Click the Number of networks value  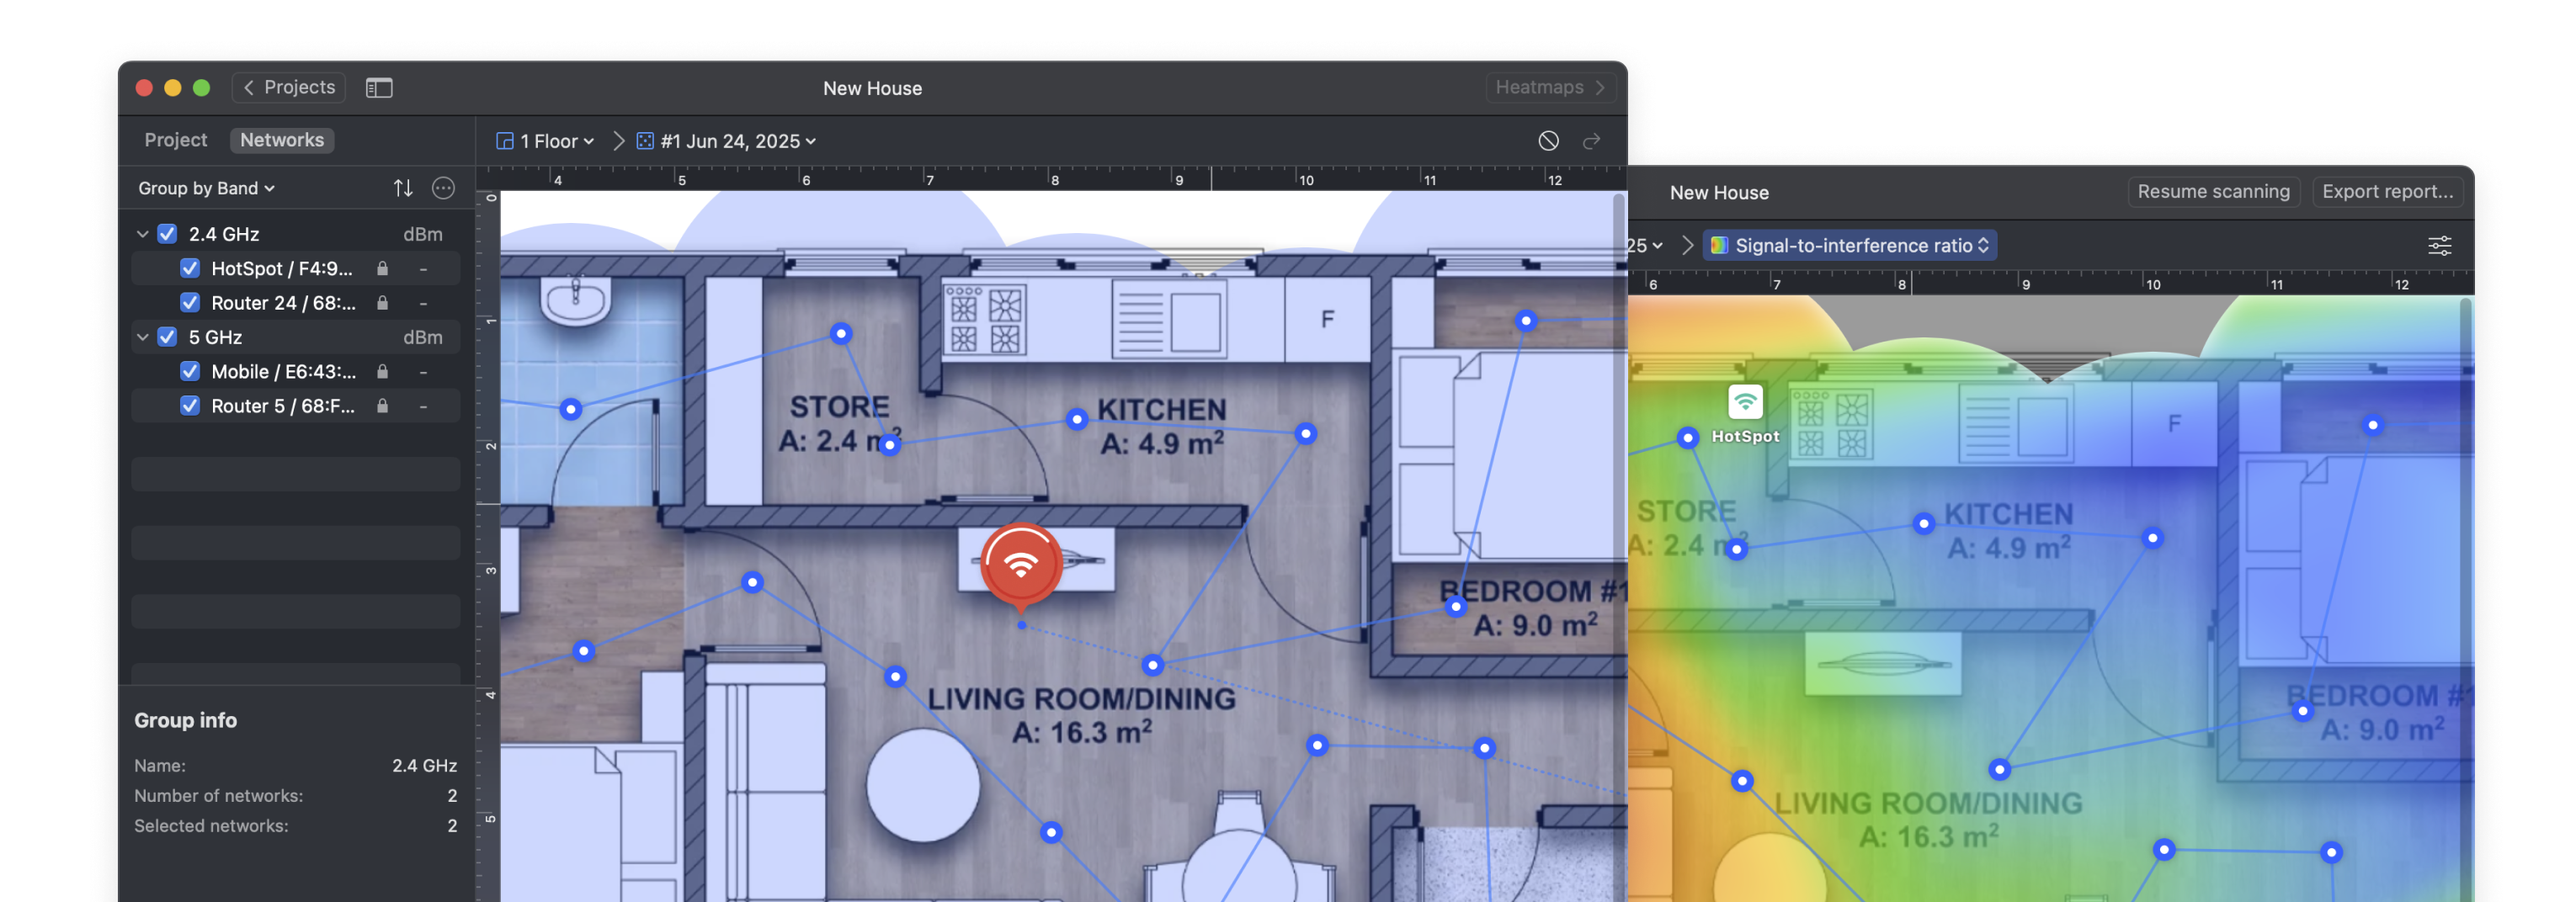tap(452, 795)
